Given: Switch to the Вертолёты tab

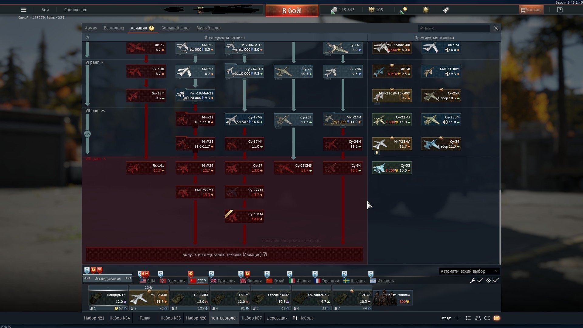Looking at the screenshot, I should (x=114, y=28).
